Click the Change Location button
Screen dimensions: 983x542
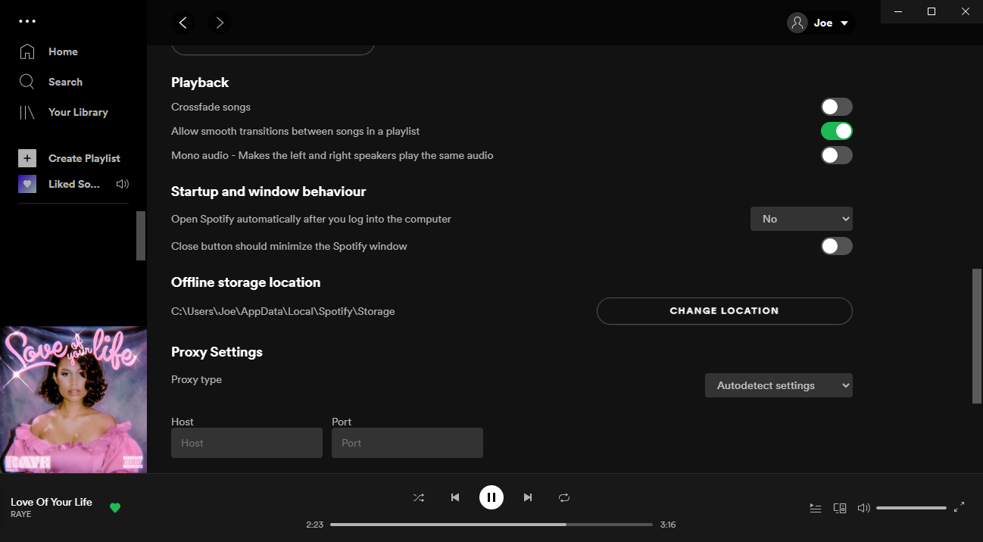724,310
